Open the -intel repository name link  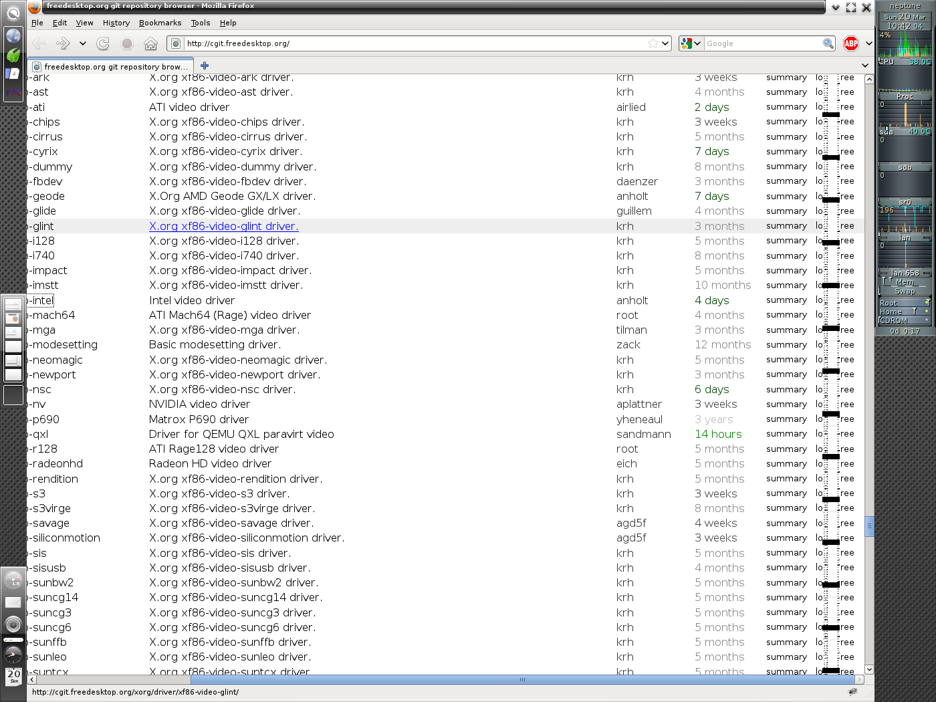(x=41, y=300)
